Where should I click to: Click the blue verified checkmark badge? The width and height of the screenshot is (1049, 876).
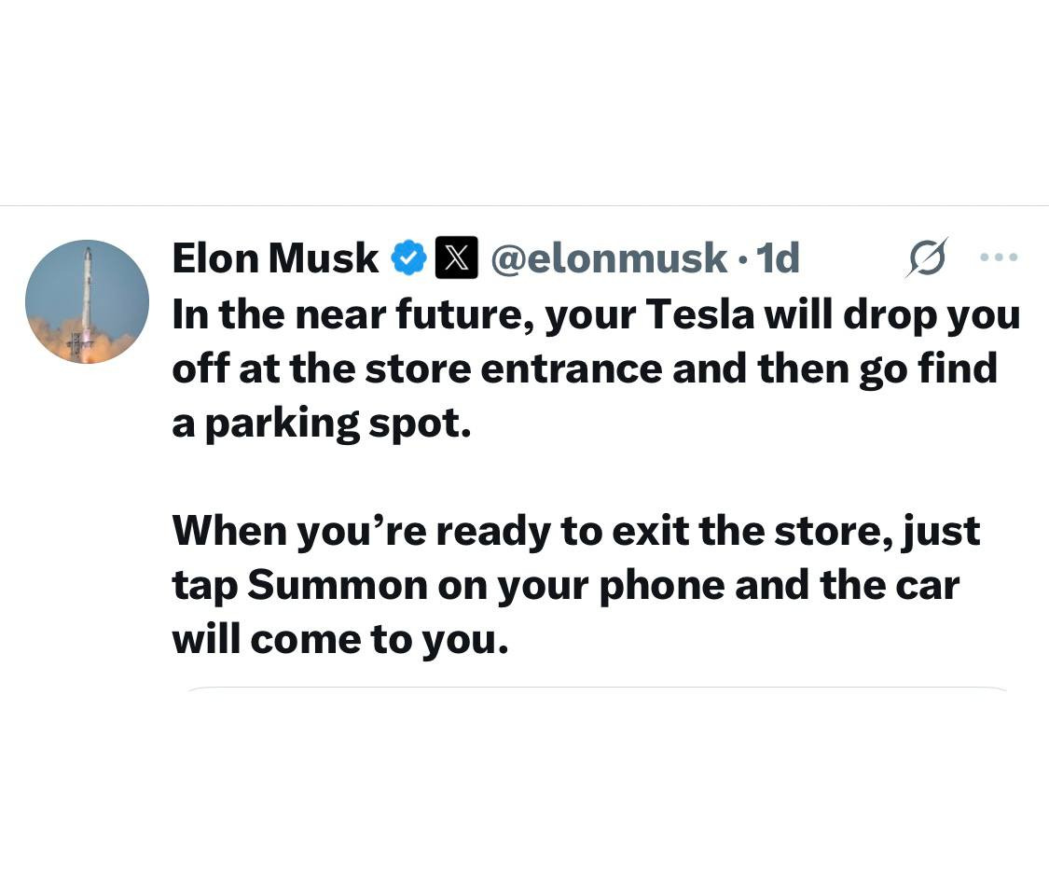(407, 257)
